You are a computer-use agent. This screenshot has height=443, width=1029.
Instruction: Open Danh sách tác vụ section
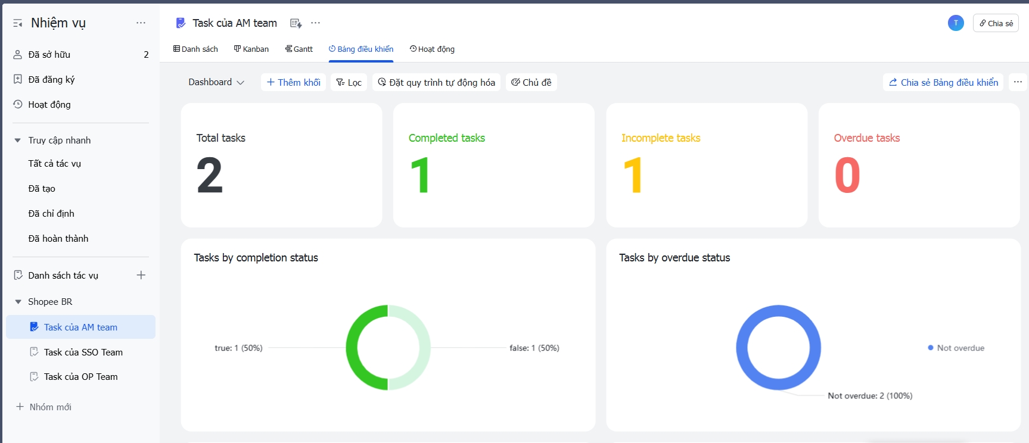click(x=63, y=275)
